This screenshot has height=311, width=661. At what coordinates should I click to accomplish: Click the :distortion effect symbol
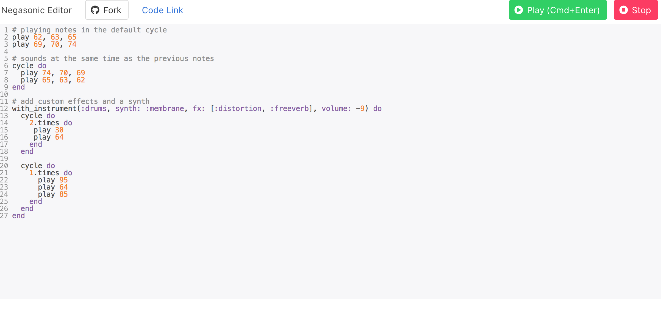coord(238,109)
